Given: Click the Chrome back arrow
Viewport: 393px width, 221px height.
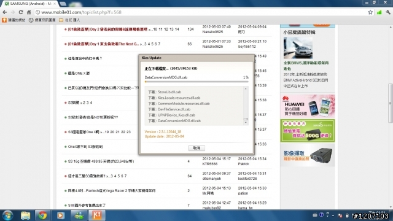Looking at the screenshot, I should tap(5, 12).
